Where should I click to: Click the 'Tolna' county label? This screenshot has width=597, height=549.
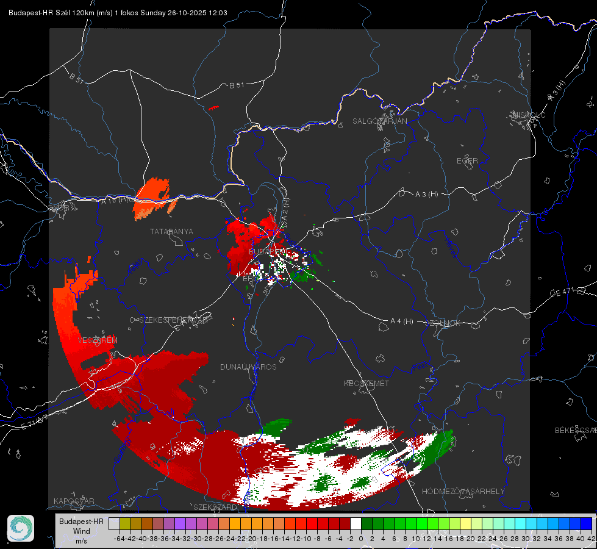[247, 499]
